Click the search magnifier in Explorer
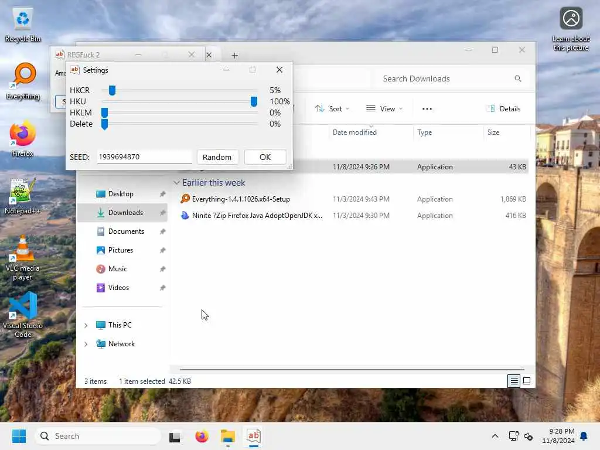The width and height of the screenshot is (600, 450). [x=518, y=79]
